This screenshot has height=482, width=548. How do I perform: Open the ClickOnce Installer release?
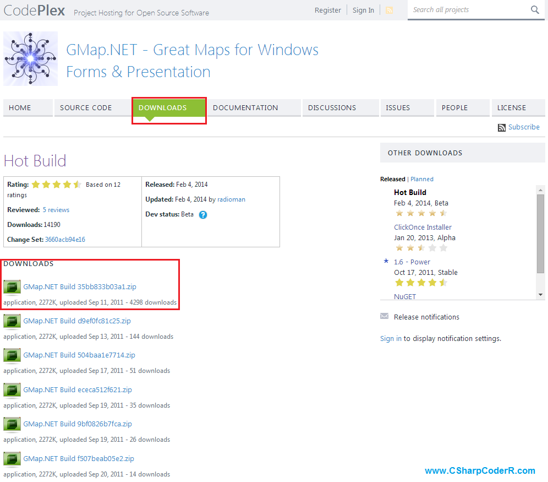(x=423, y=228)
